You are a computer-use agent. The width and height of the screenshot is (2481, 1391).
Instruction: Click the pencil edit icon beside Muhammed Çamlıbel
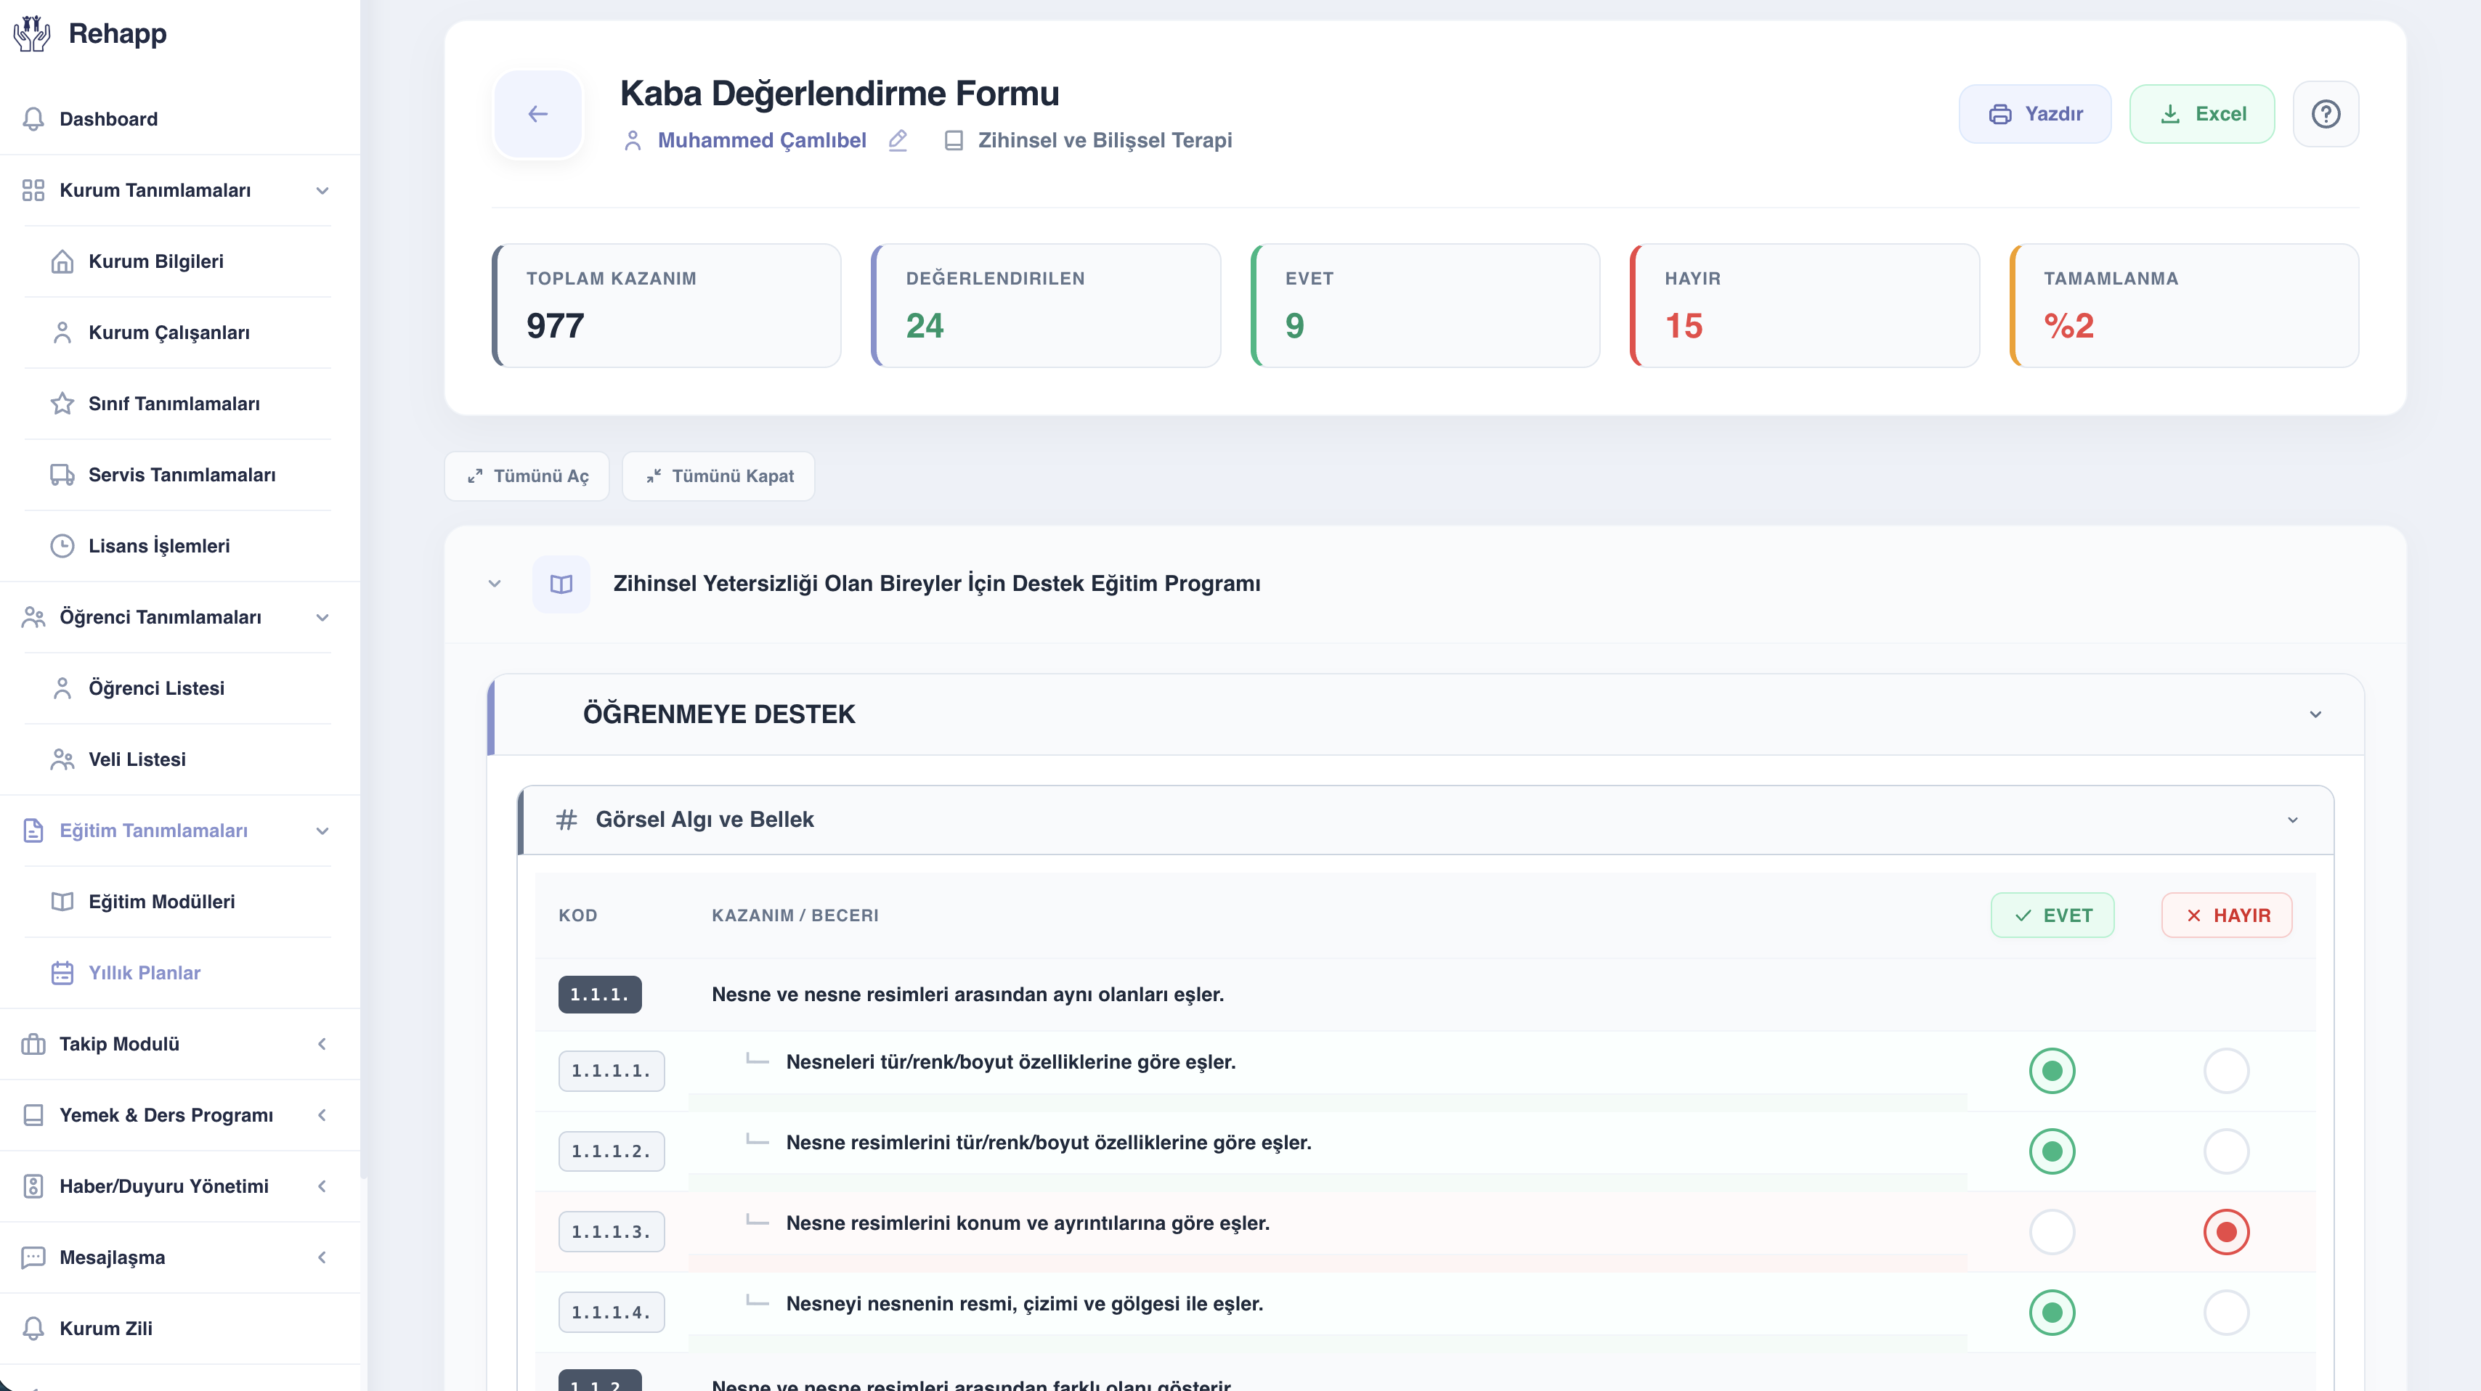pos(898,141)
